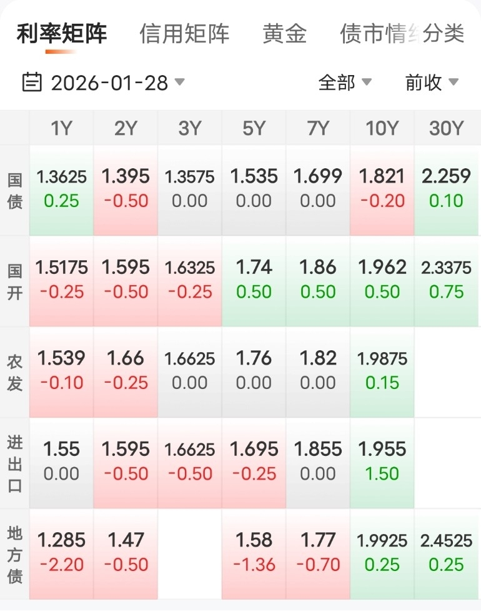Switch to the 信用矩阵 tab

coord(184,33)
